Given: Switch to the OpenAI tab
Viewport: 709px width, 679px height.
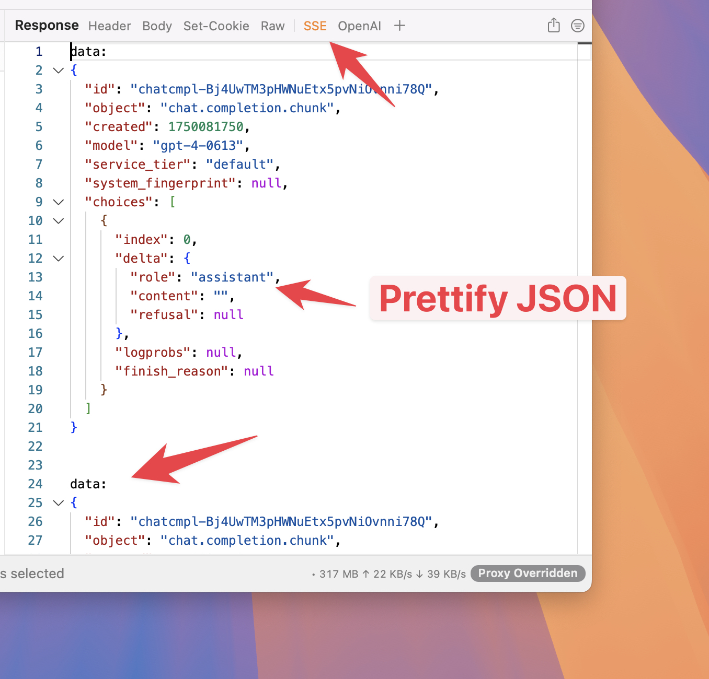Looking at the screenshot, I should coord(359,26).
